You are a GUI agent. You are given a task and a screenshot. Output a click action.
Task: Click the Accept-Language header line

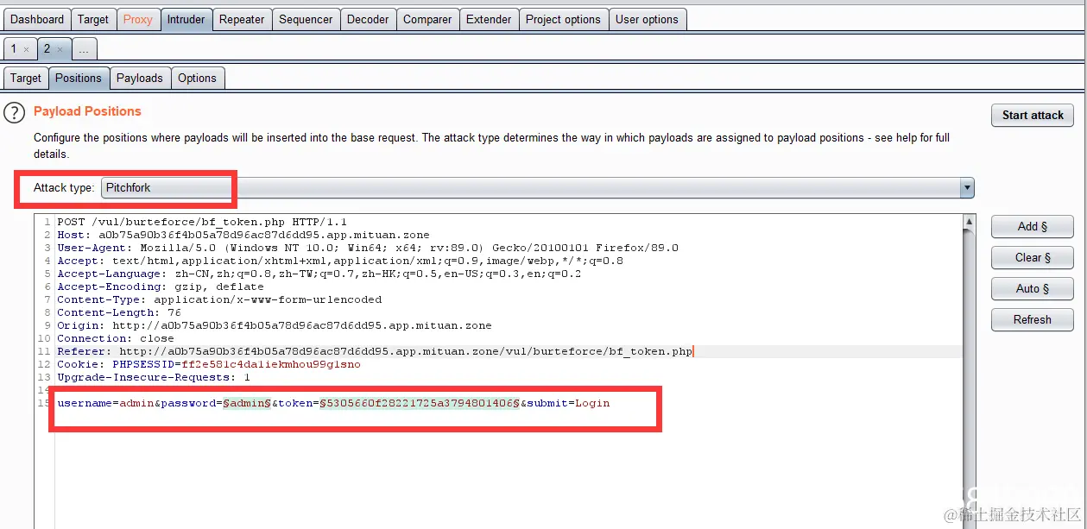pos(319,274)
